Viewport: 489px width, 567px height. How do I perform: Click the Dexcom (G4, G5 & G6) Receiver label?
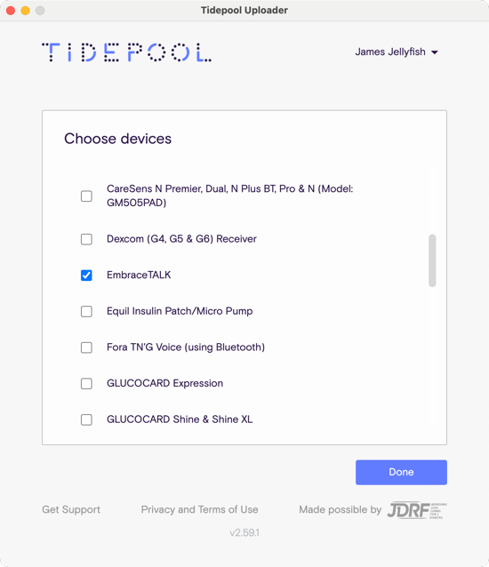[181, 239]
